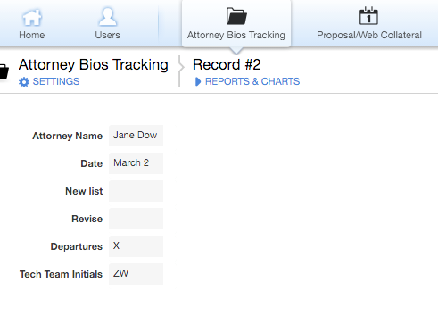Image resolution: width=438 pixels, height=324 pixels.
Task: Click the breadcrumb chevron before Record #2
Action: [181, 67]
